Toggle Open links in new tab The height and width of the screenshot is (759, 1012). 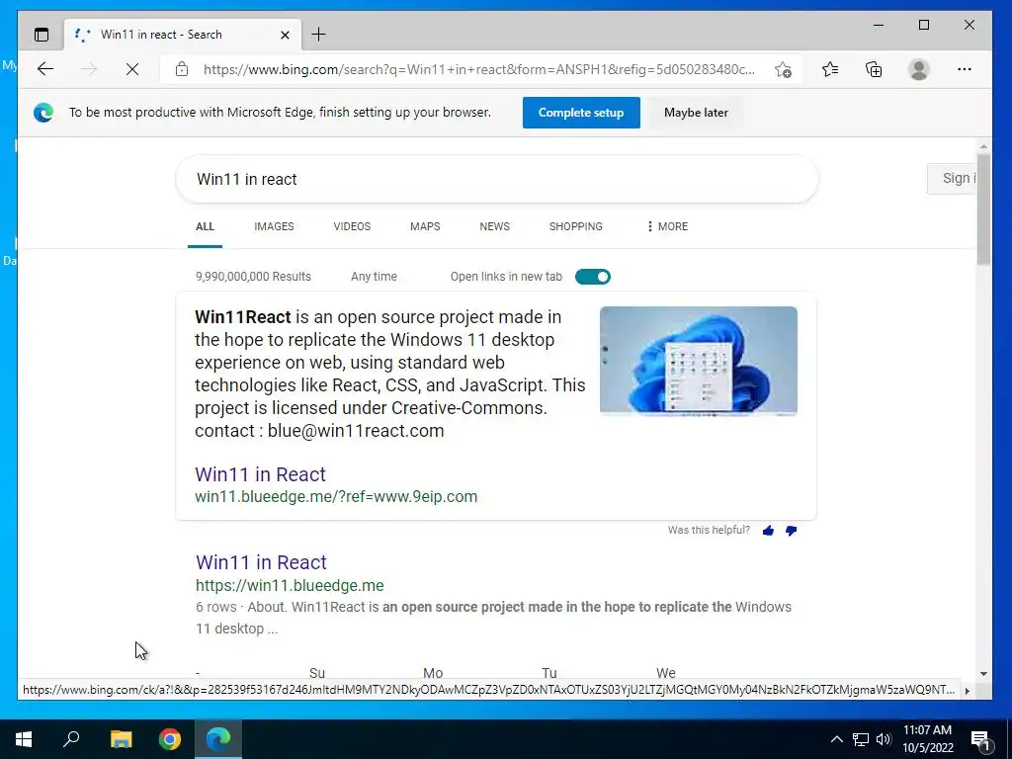(x=593, y=277)
